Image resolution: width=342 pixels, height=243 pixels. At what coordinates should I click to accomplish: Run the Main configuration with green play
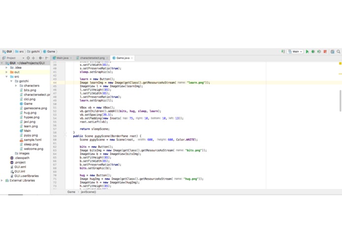[307, 52]
